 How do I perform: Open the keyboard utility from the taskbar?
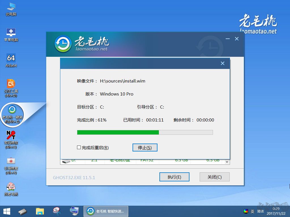74,211
